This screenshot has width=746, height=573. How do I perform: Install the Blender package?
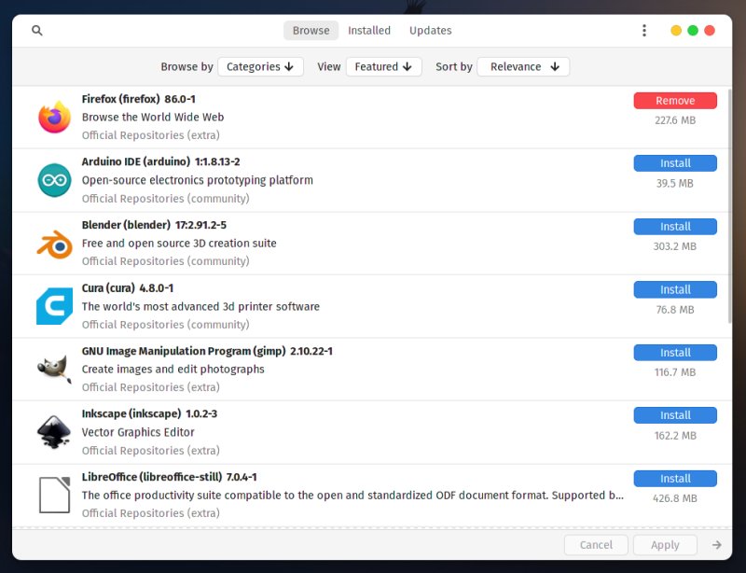(x=675, y=227)
